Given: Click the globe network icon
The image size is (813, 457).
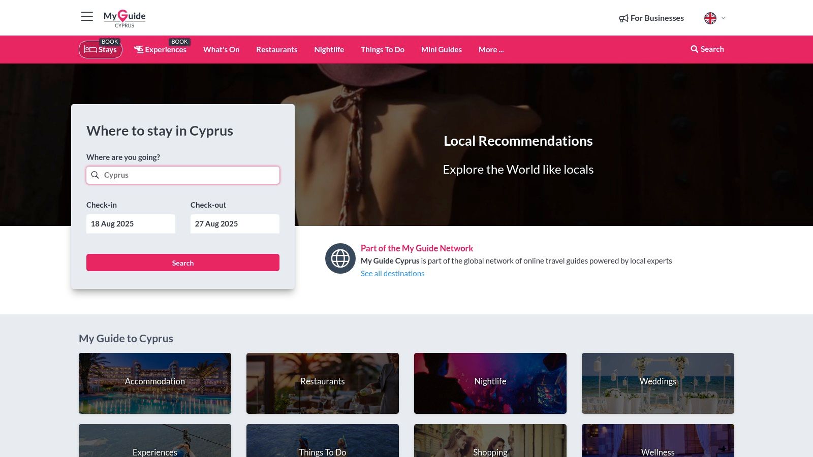Looking at the screenshot, I should (x=340, y=258).
